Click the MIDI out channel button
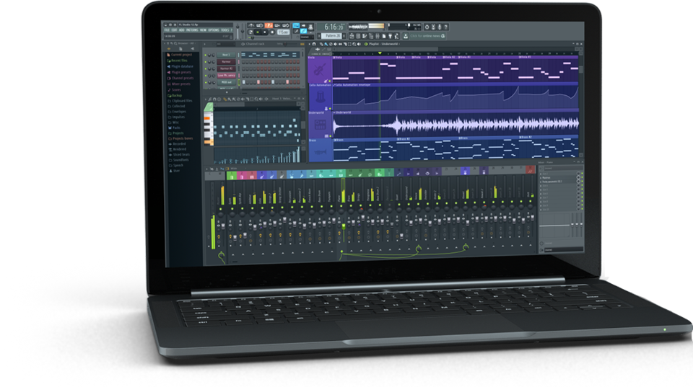The image size is (693, 387). (x=226, y=82)
